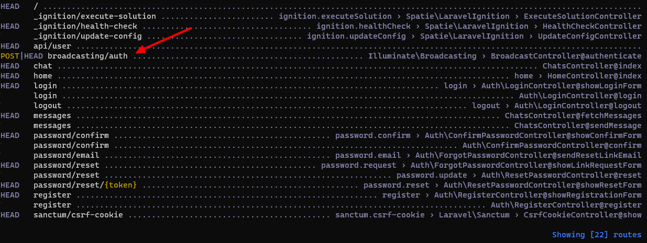Viewport: 647px width, 243px height.
Task: Click the sanctum/csrf-cookie route path
Action: click(x=78, y=215)
